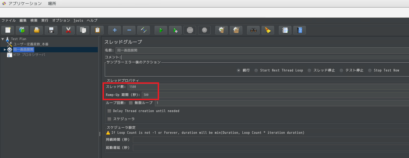Save test plan with floppy icon
The width and height of the screenshot is (409, 158).
tap(51, 30)
